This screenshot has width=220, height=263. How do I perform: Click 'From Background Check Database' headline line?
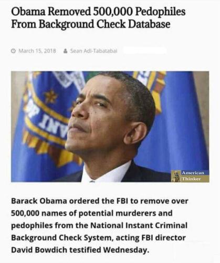point(91,24)
